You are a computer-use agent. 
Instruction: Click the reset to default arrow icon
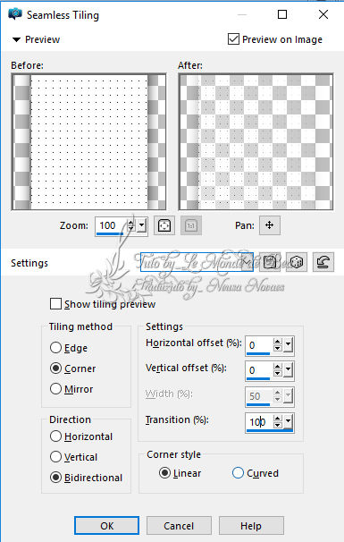coord(323,262)
